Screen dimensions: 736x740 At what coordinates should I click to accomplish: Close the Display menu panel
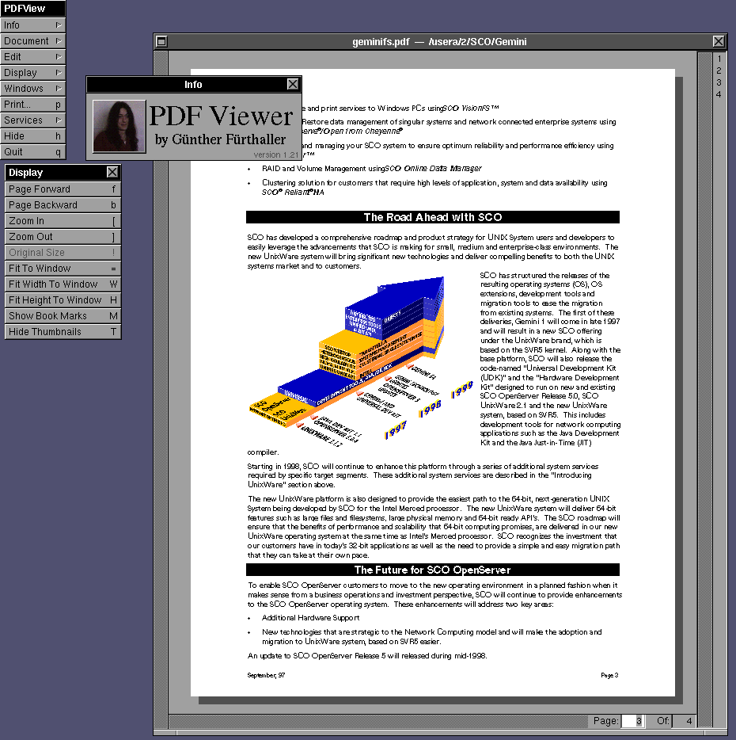click(112, 172)
